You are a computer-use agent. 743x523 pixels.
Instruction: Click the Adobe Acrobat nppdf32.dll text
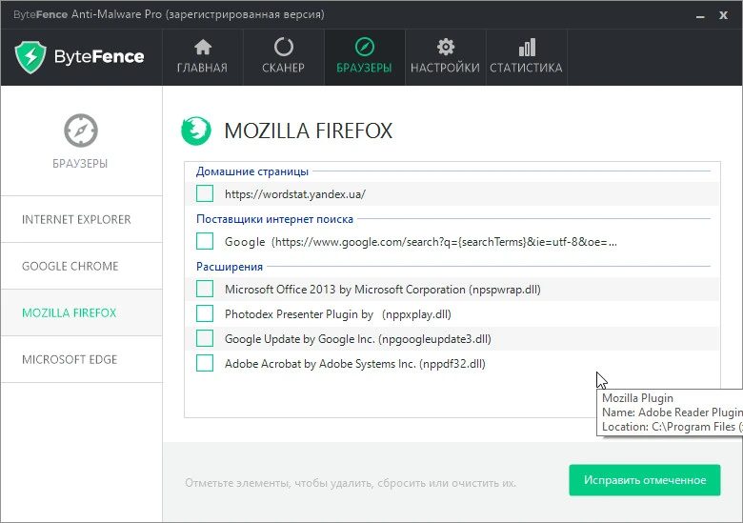pyautogui.click(x=355, y=364)
